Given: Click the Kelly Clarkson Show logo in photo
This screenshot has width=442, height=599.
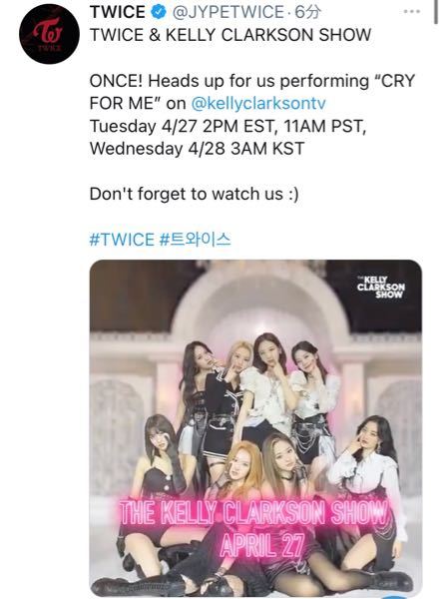Looking at the screenshot, I should click(380, 287).
